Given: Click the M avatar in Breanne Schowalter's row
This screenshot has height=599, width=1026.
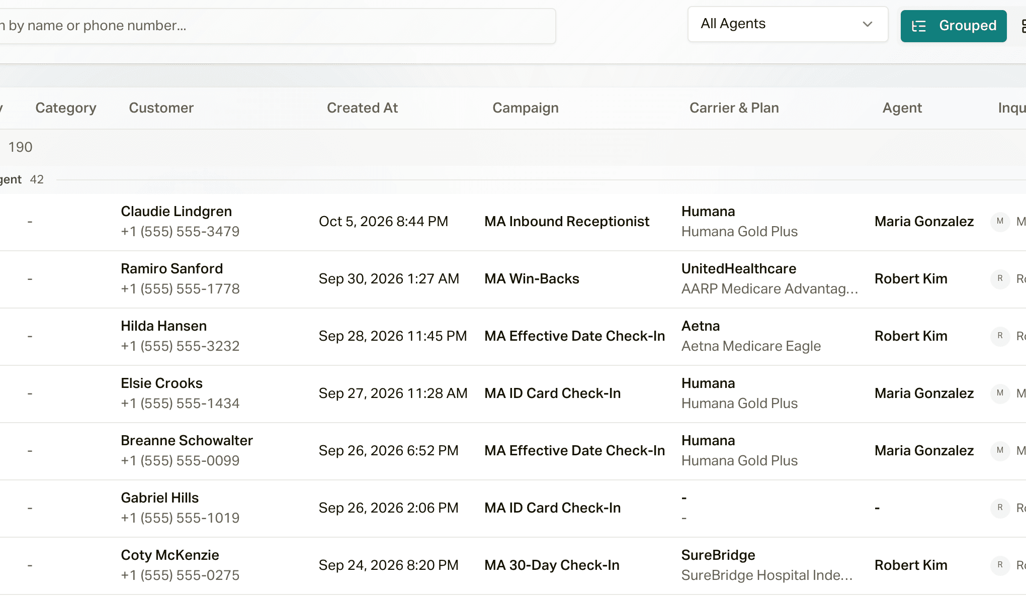Looking at the screenshot, I should (1000, 451).
